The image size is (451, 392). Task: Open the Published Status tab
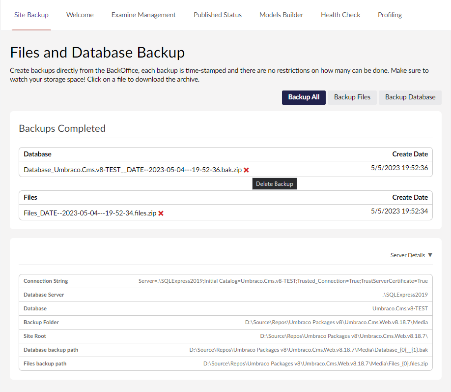click(218, 15)
